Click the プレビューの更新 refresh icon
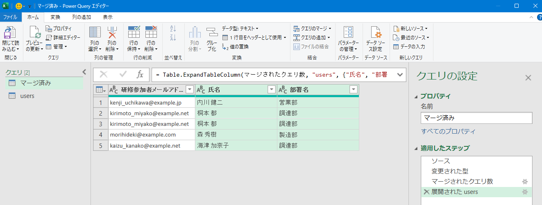Screen dimensions: 542x205 34,32
